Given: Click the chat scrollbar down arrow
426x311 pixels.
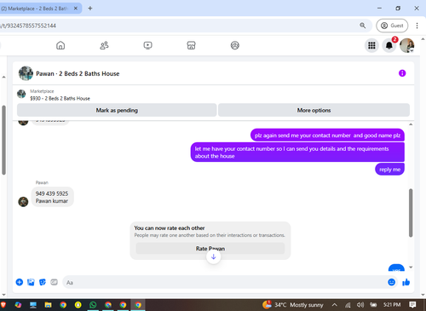Looking at the screenshot, I should click(411, 267).
